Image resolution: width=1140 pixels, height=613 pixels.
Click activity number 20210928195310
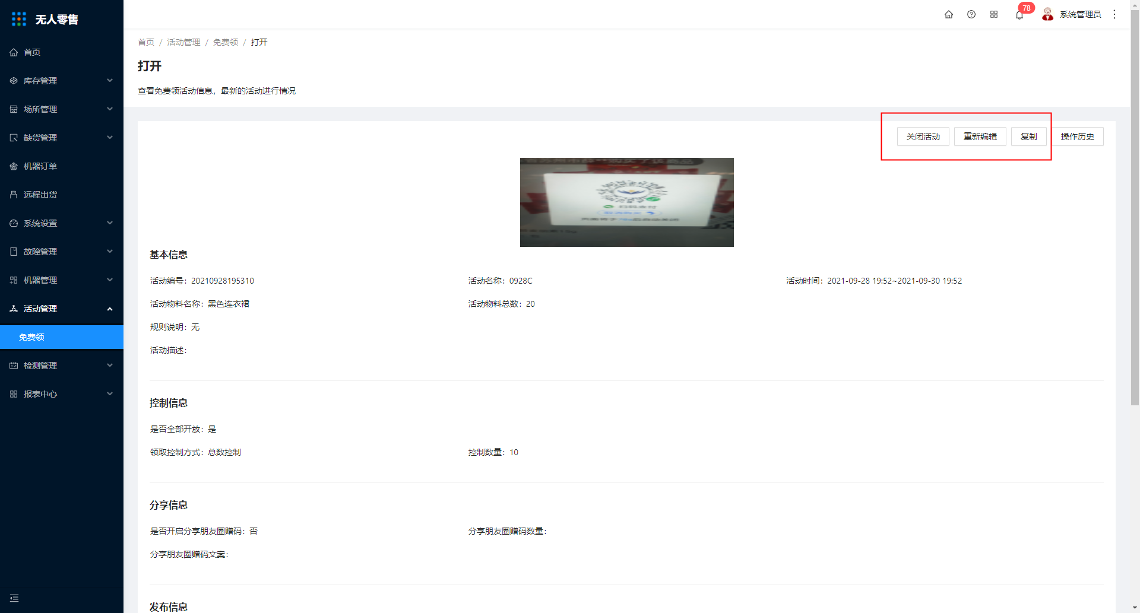[223, 281]
